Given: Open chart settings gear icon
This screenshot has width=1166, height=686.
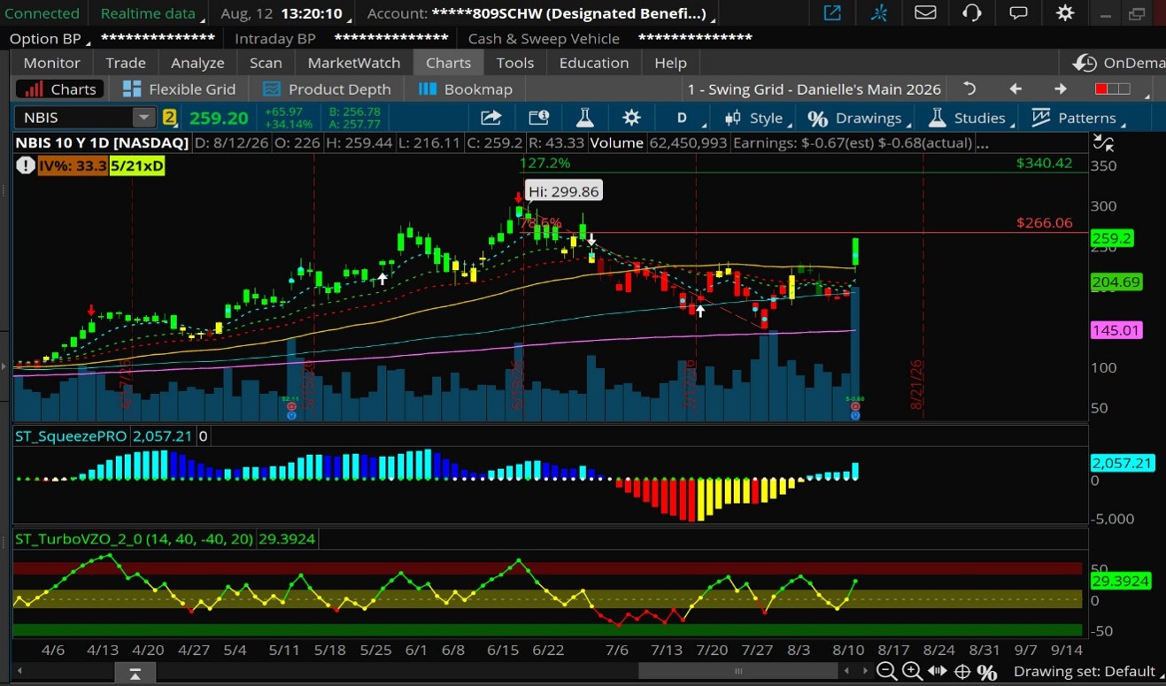Looking at the screenshot, I should (631, 118).
